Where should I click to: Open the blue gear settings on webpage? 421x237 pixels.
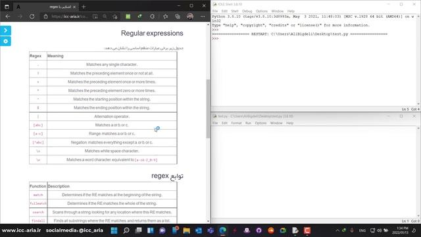tap(6, 41)
